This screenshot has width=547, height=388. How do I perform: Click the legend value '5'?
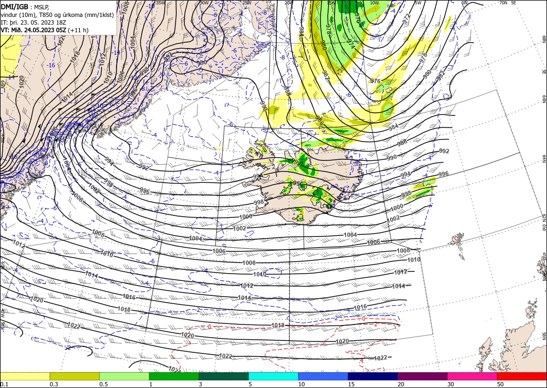click(x=251, y=384)
